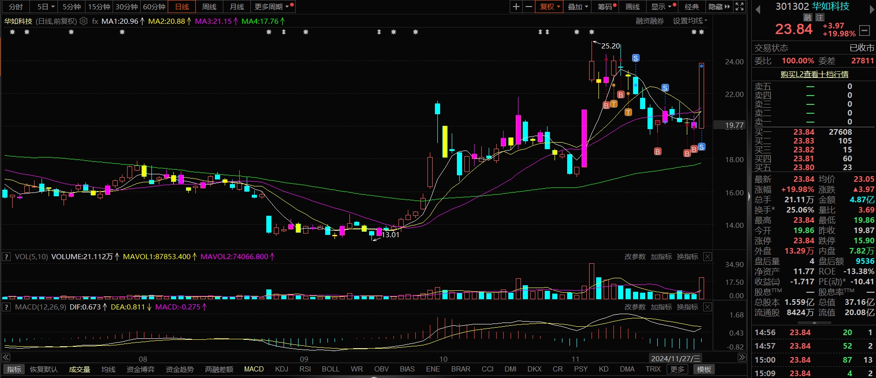This screenshot has height=378, width=876.
Task: Switch to 周线 weekly period tab
Action: (x=209, y=7)
